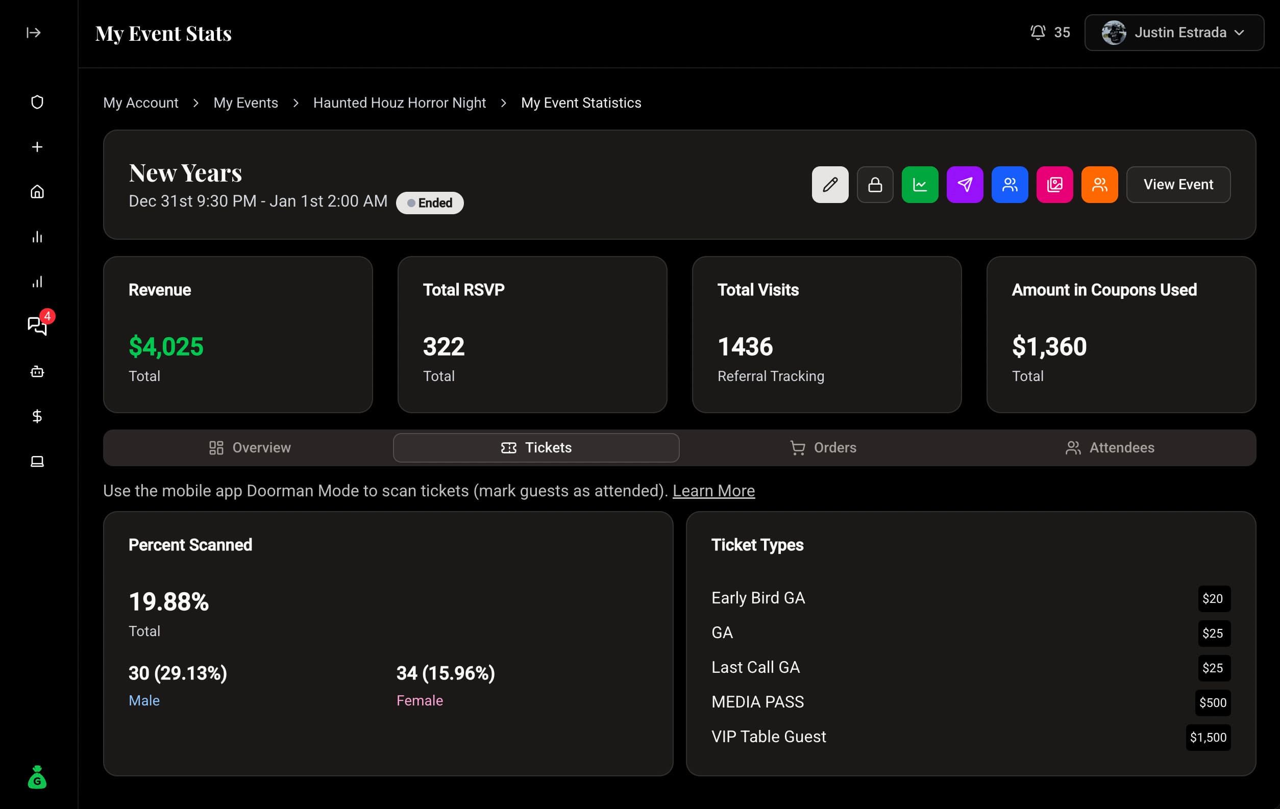This screenshot has width=1280, height=809.
Task: Click the blue users icon button
Action: tap(1010, 184)
